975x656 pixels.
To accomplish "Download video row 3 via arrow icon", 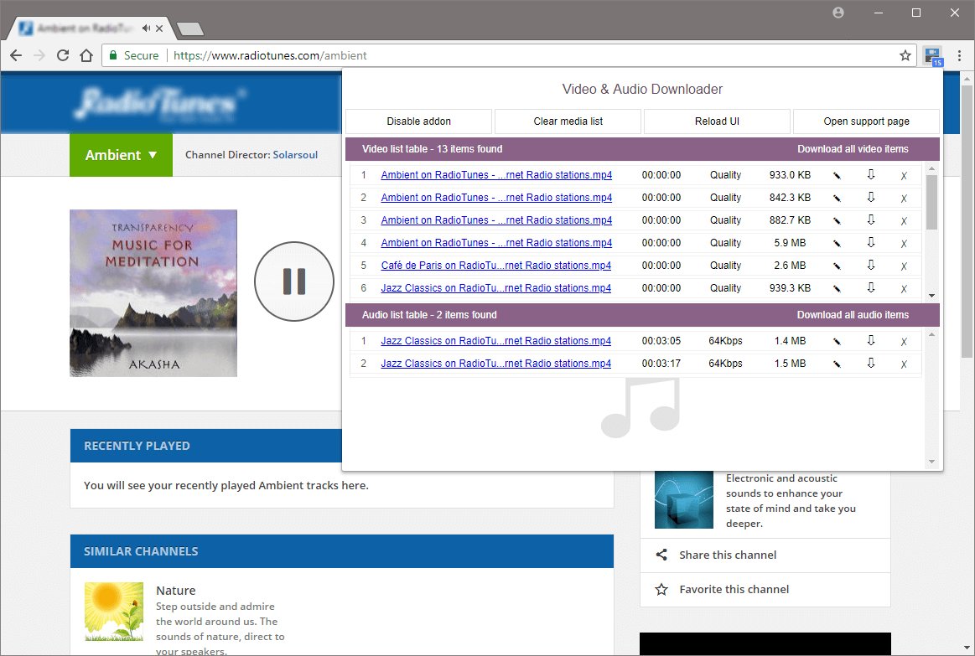I will click(x=871, y=220).
